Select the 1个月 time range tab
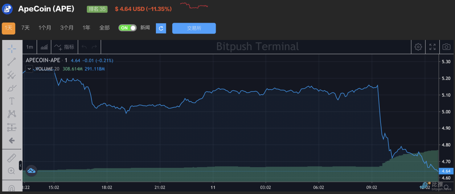This screenshot has width=455, height=194. [x=45, y=28]
